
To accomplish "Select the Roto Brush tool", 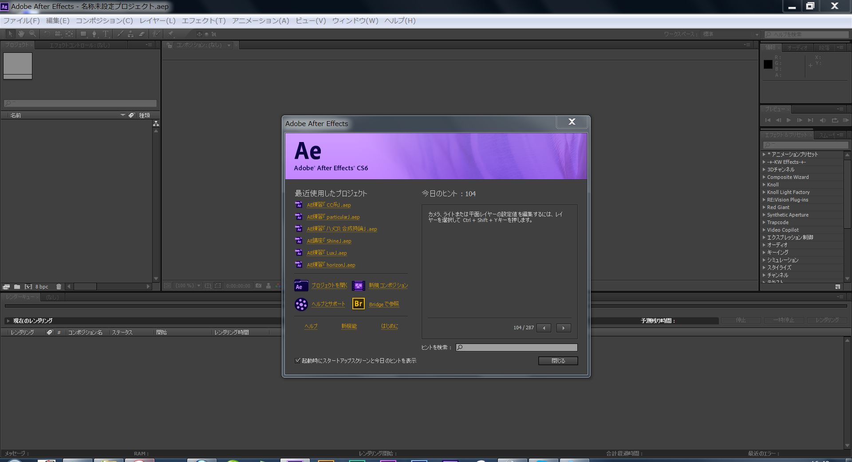I will tap(156, 34).
